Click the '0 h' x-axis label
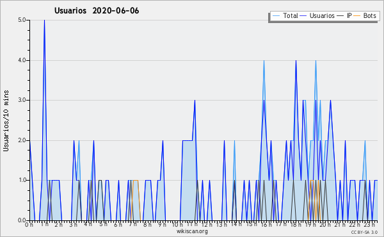Screen dimensions: 384x237 pos(29,224)
